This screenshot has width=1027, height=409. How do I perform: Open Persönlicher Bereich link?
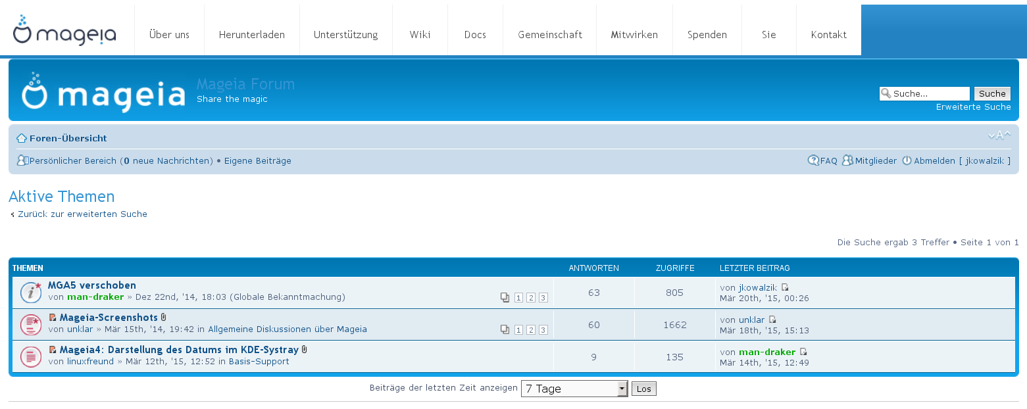73,160
